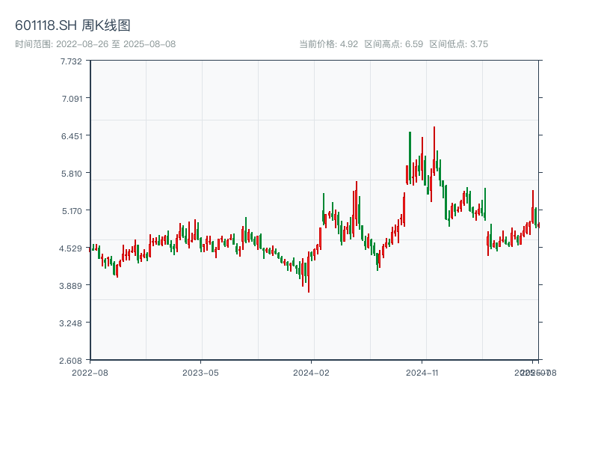Select the 时间范围 date range text
The image size is (598, 449).
point(95,44)
